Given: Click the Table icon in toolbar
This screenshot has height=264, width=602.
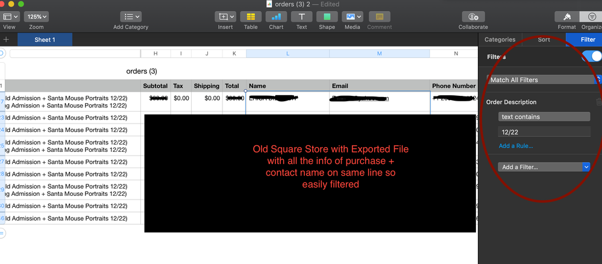Looking at the screenshot, I should 251,17.
